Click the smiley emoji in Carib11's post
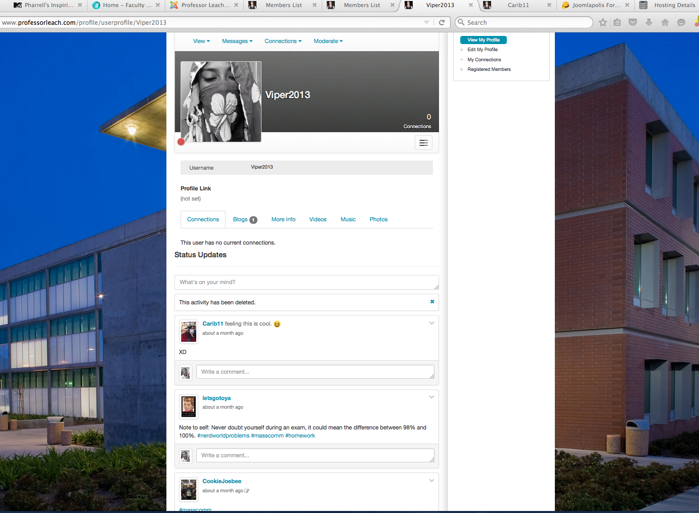Screen dimensions: 699x513 point(277,324)
